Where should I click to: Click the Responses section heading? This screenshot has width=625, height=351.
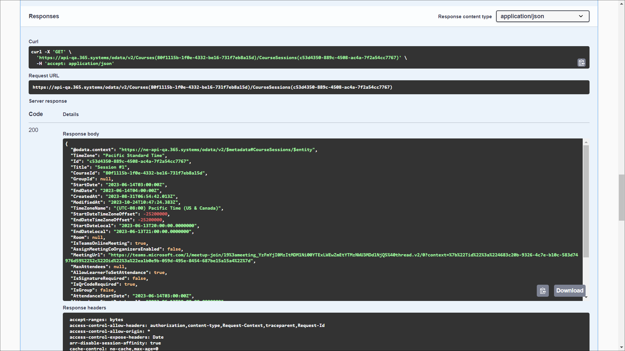[x=44, y=16]
